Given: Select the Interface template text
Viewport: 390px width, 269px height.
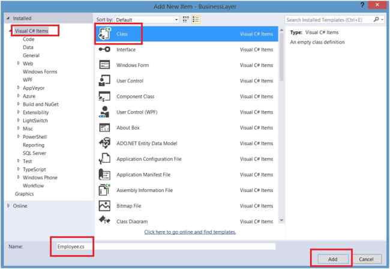Looking at the screenshot, I should tap(126, 49).
